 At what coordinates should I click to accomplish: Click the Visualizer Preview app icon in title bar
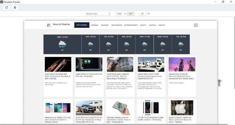pos(2,2)
